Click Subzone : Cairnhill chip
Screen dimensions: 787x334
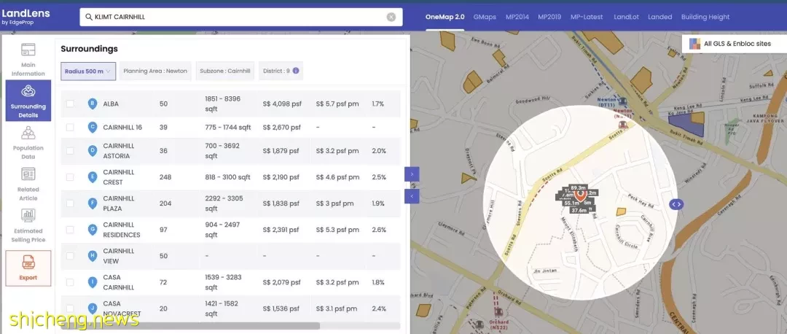[225, 71]
